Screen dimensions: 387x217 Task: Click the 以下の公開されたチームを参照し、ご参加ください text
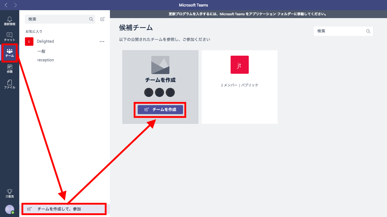[165, 40]
